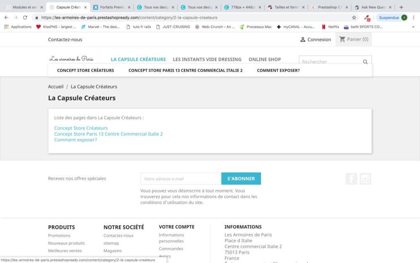Image resolution: width=420 pixels, height=263 pixels.
Task: Click La Capsule Créateurs breadcrumb
Action: [x=94, y=86]
